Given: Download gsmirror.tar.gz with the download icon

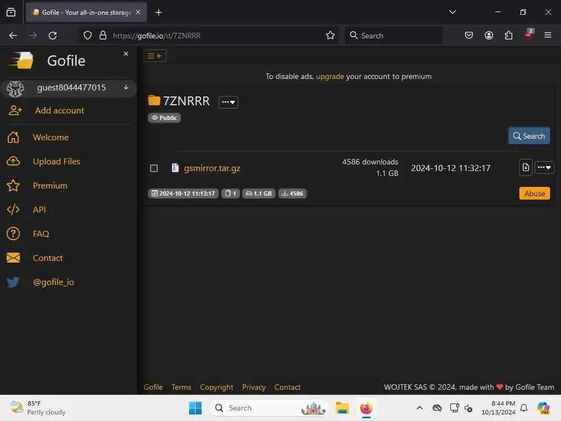Looking at the screenshot, I should click(525, 167).
